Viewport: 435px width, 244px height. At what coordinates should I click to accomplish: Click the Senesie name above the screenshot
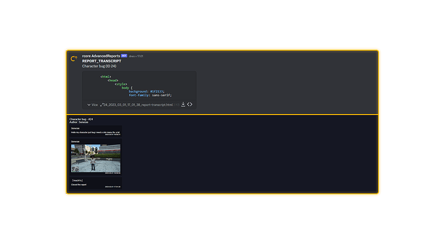[75, 141]
